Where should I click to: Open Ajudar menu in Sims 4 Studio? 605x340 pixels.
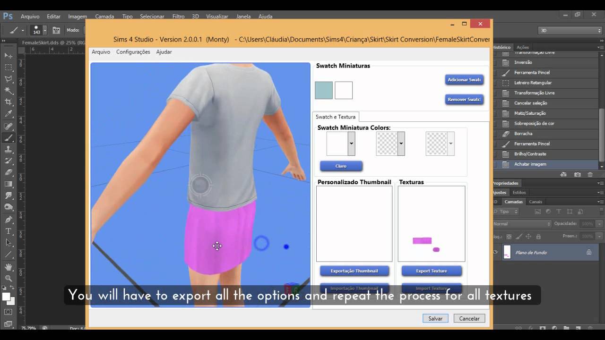(164, 52)
